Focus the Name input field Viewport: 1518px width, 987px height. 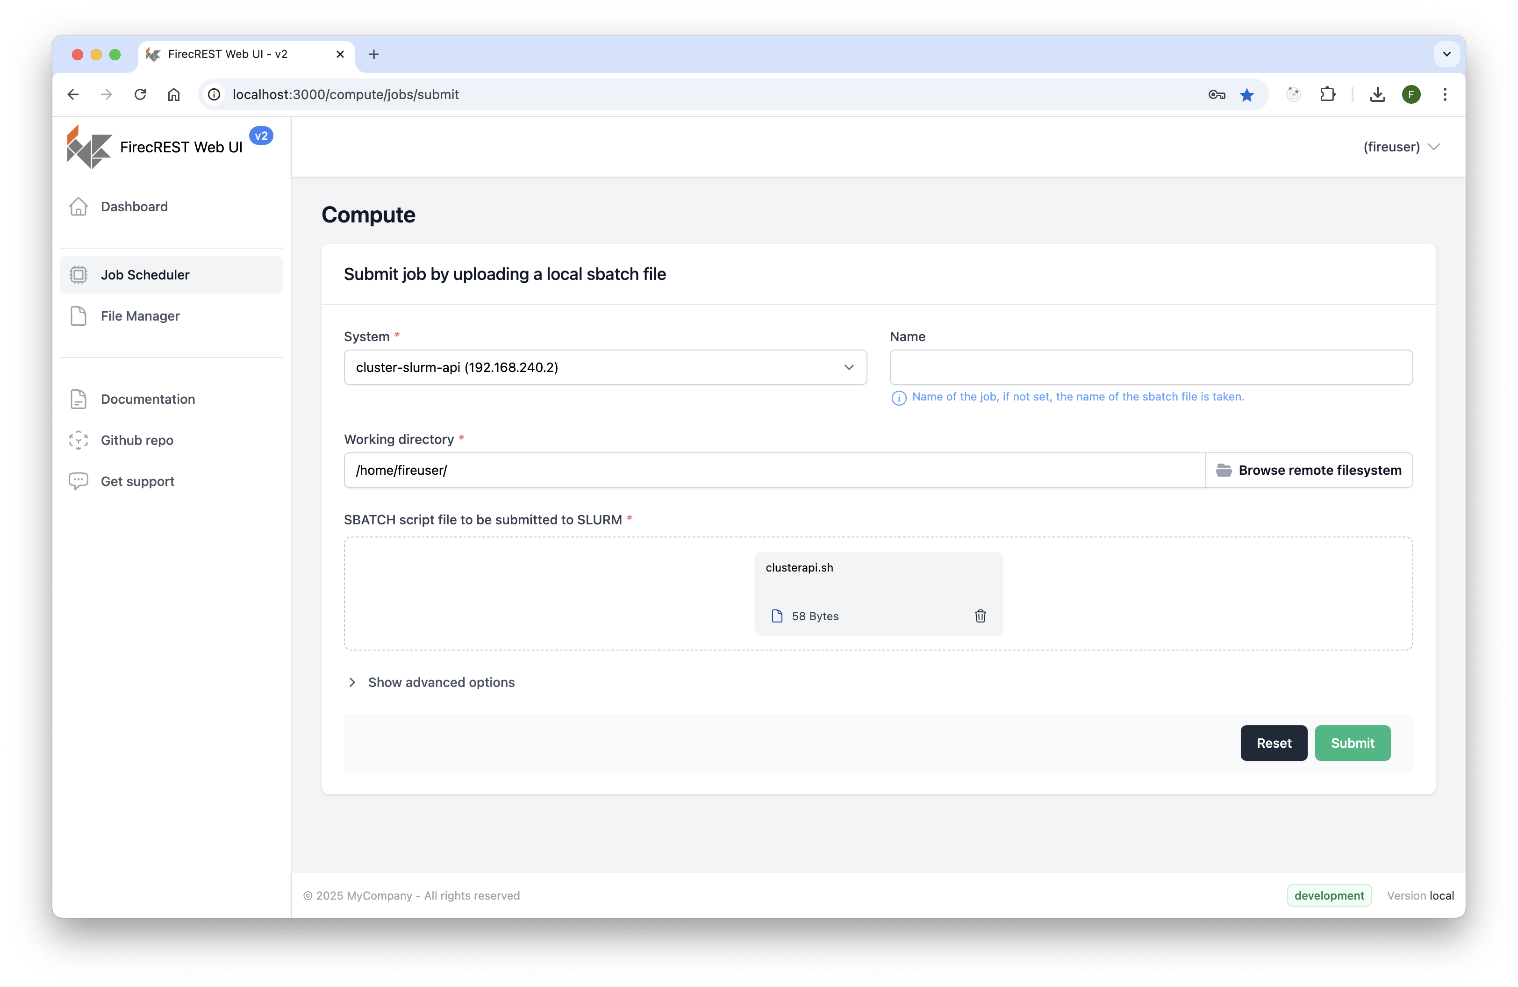click(1151, 367)
